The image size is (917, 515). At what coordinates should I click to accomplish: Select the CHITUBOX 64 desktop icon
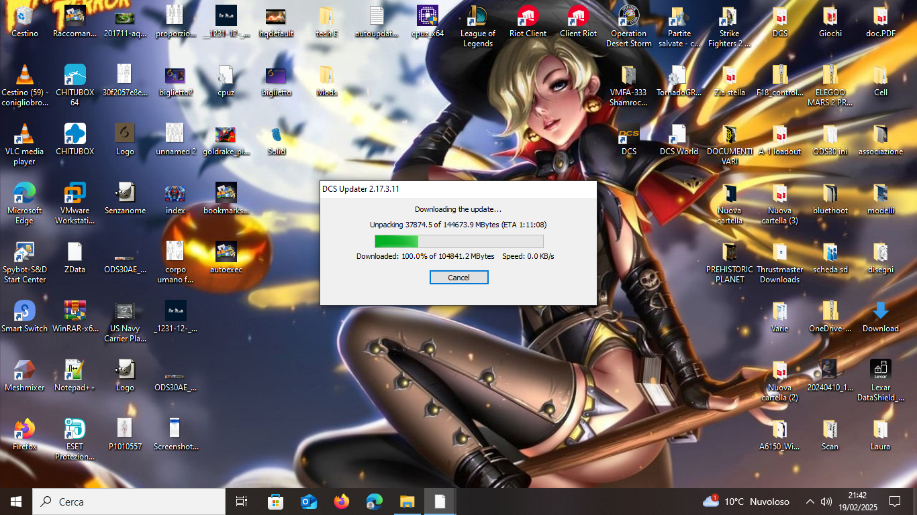point(75,85)
